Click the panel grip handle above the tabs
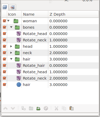The height and width of the screenshot is (117, 100). click(x=50, y=2)
